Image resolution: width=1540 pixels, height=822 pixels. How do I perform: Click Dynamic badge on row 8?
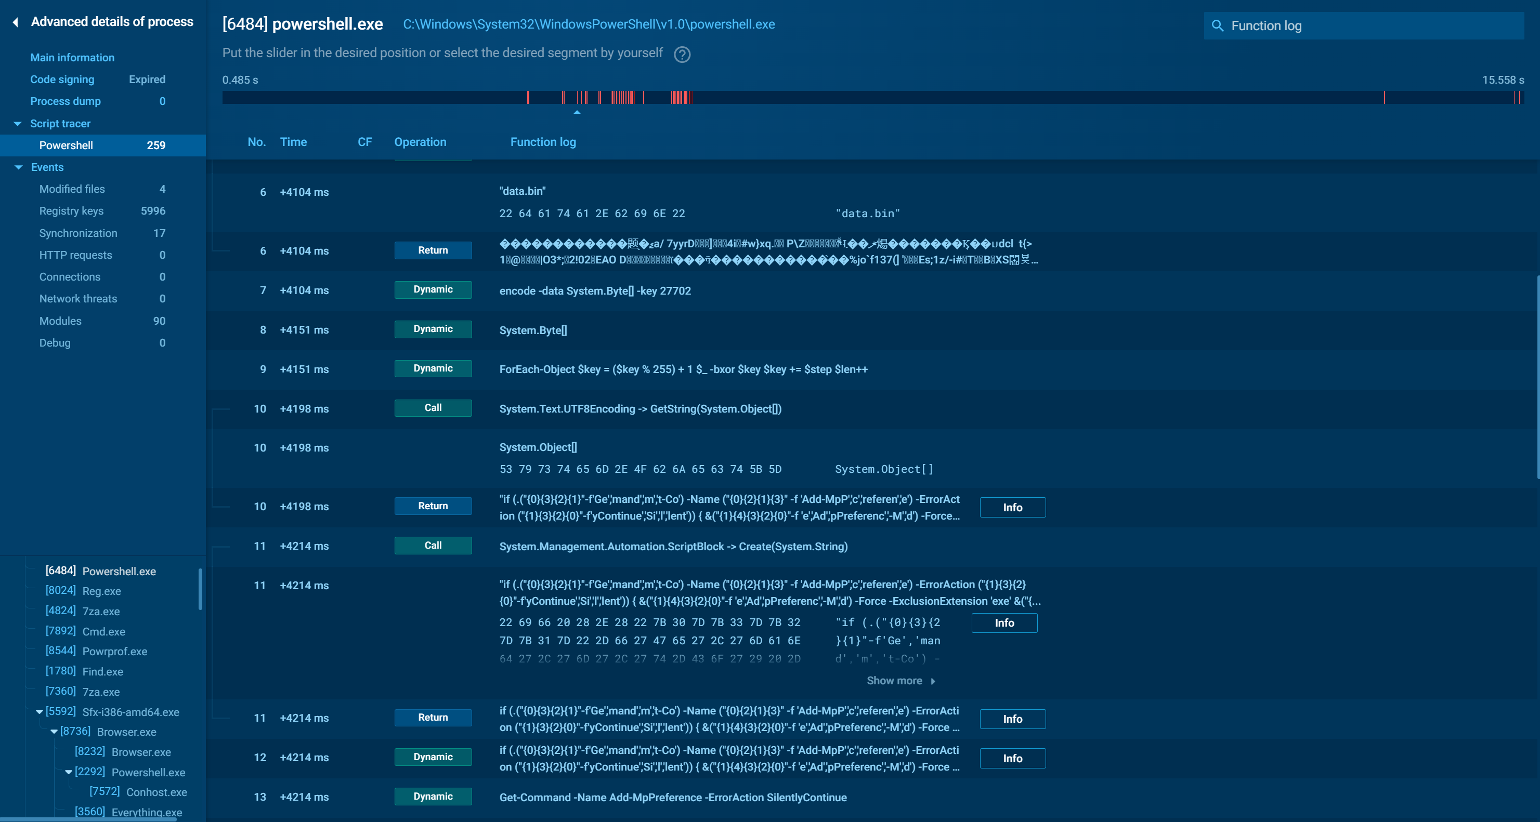433,329
